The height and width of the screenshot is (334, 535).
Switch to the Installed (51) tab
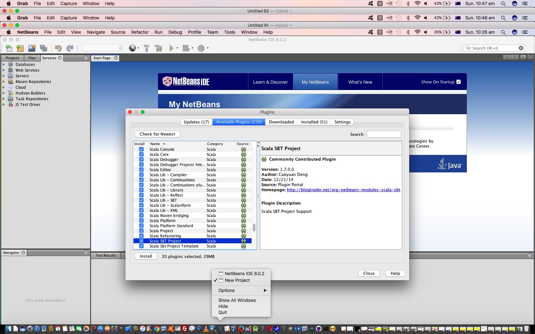tap(314, 122)
